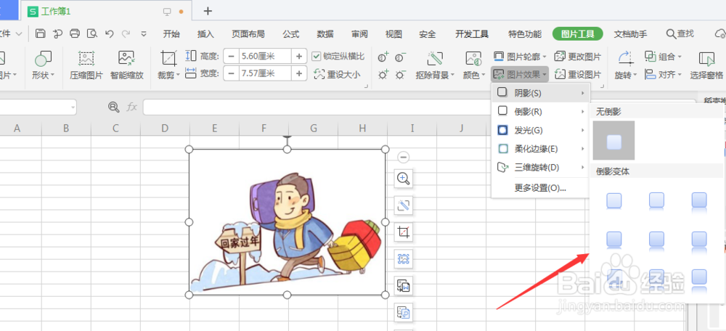
Task: Click the Smart Zoom (智能缩放) tool
Action: (x=127, y=65)
